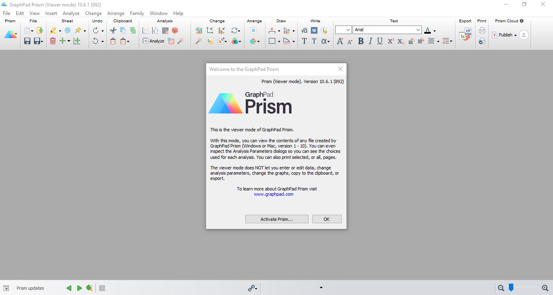Toggle Bold text formatting

point(361,41)
